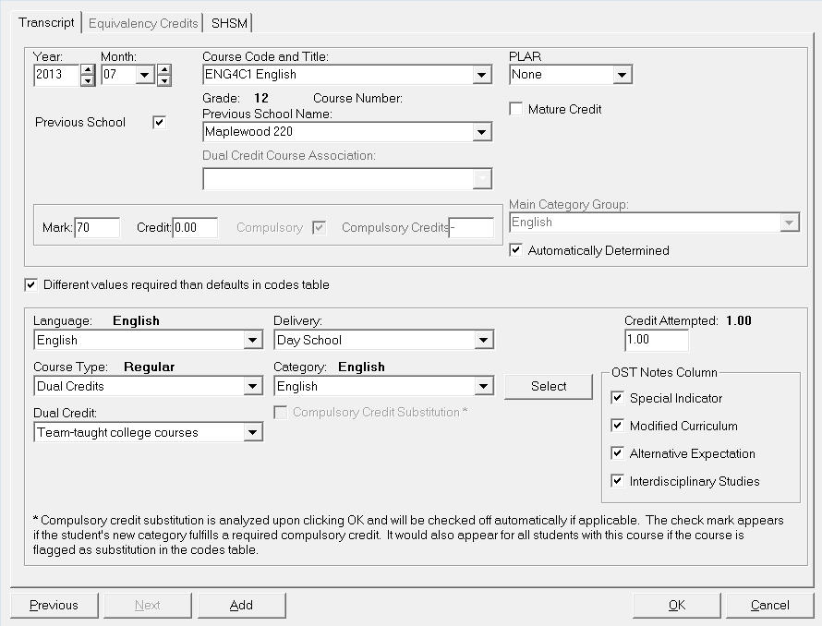Viewport: 822px width, 626px height.
Task: Uncheck the Automatically Determined option
Action: pyautogui.click(x=516, y=250)
